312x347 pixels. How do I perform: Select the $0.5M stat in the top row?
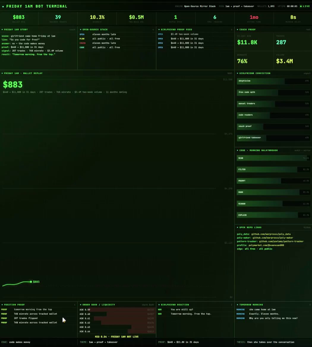tap(136, 17)
